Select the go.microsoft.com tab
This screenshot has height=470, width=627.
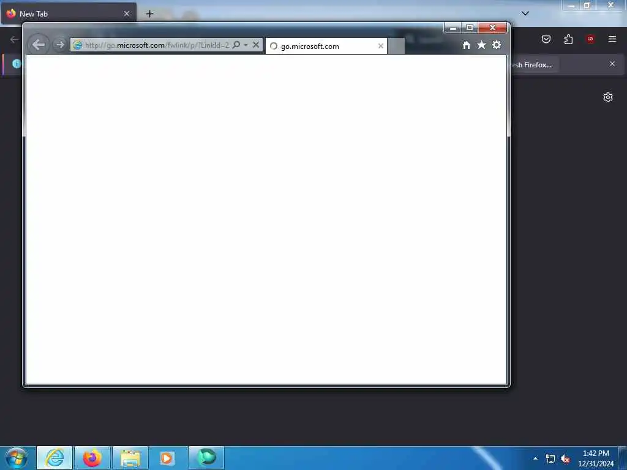(x=326, y=47)
